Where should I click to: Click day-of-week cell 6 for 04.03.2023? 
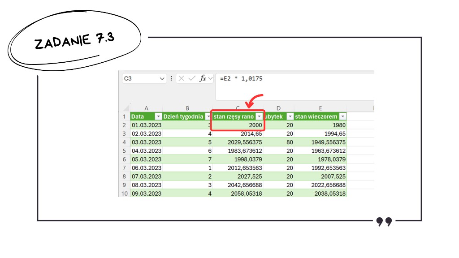187,150
